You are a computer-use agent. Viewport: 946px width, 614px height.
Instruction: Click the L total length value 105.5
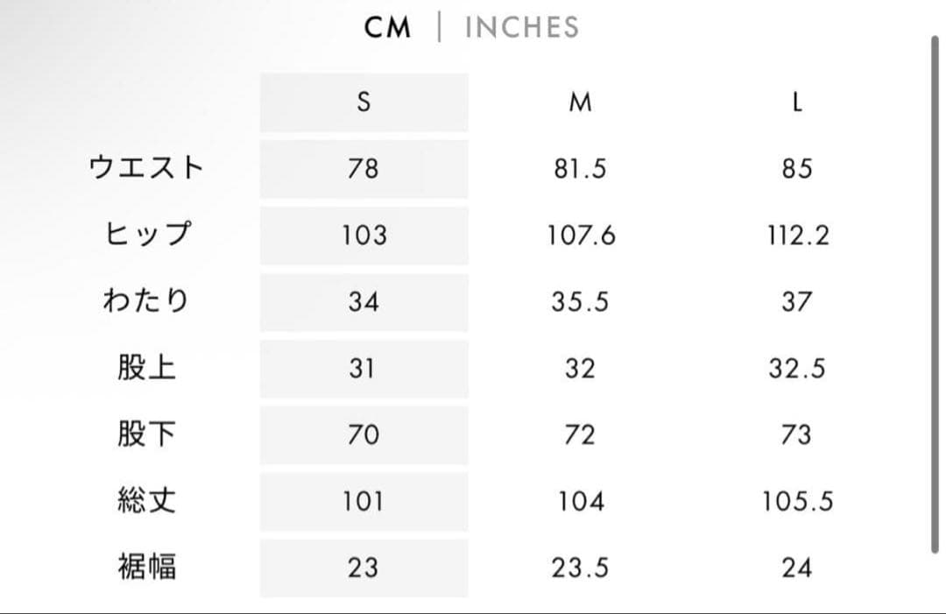(x=796, y=501)
